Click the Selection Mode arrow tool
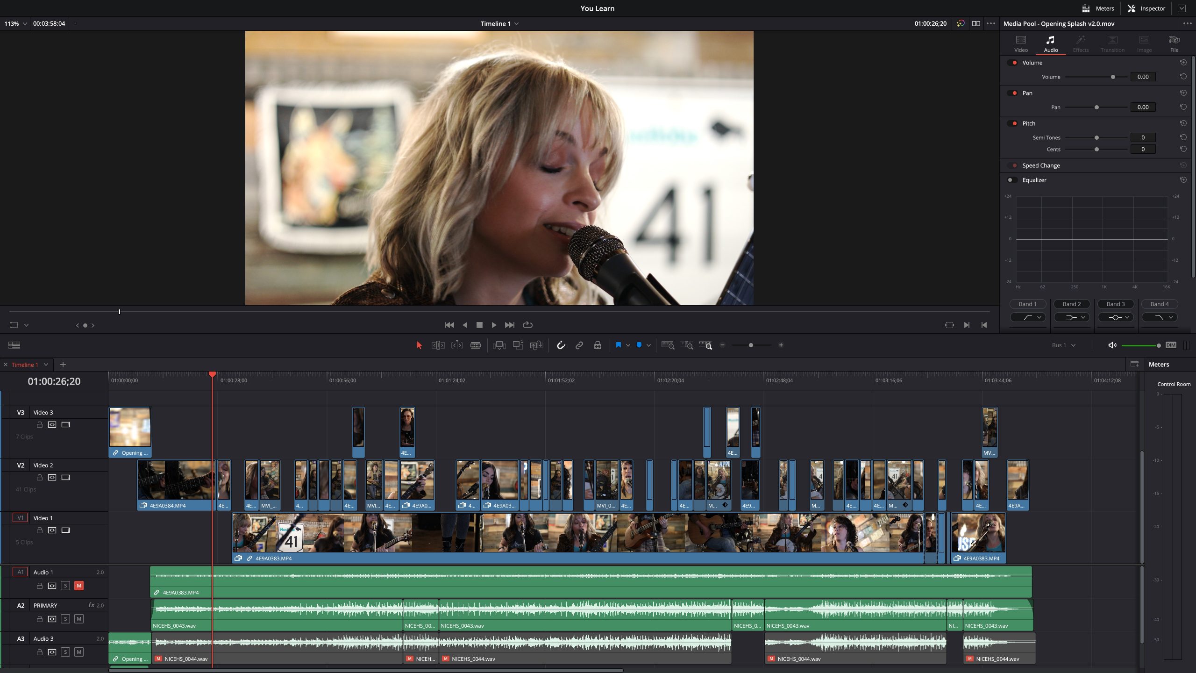1196x673 pixels. [x=419, y=345]
